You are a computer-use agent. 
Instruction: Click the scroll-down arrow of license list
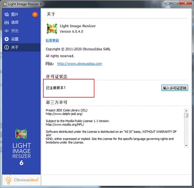point(186,146)
